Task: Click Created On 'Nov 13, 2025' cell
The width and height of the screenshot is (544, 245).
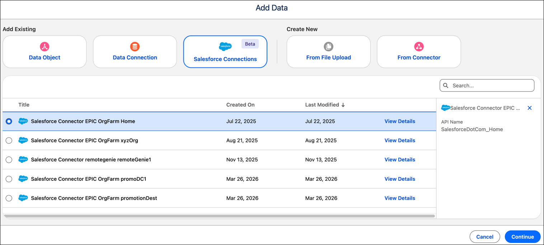Action: point(242,160)
